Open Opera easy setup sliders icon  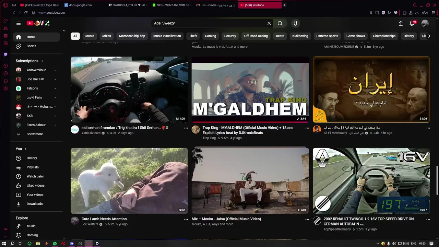pos(433,13)
